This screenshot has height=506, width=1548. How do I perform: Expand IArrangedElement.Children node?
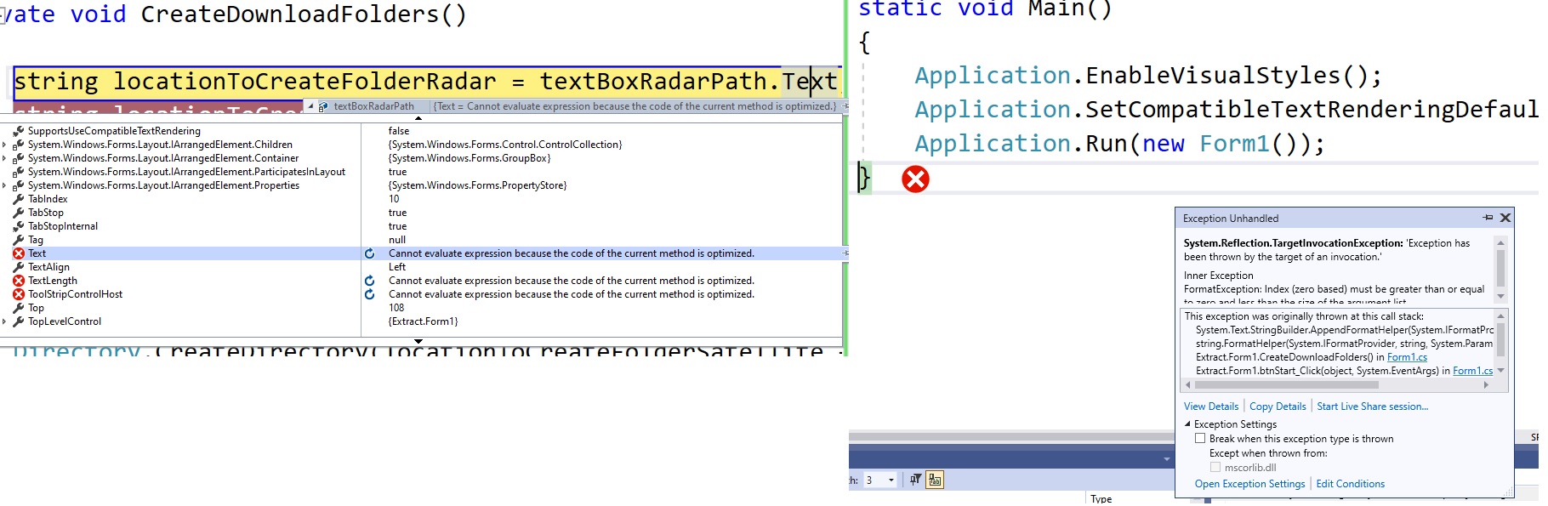pos(5,145)
